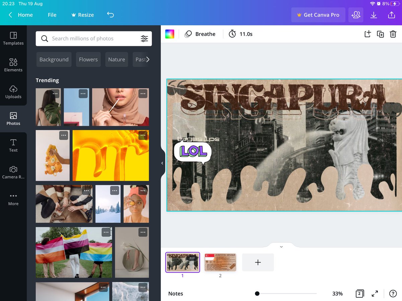402x301 pixels.
Task: Click the Trending heading
Action: click(x=47, y=80)
